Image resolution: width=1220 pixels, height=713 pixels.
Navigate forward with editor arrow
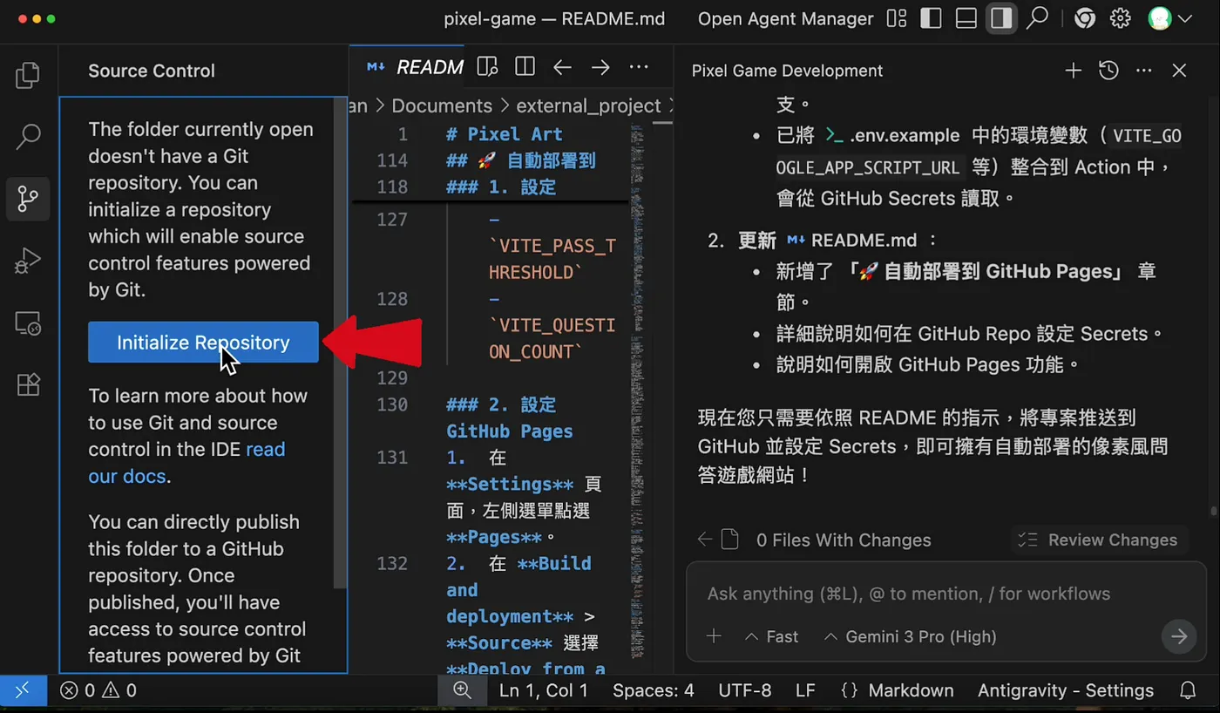[x=600, y=67]
